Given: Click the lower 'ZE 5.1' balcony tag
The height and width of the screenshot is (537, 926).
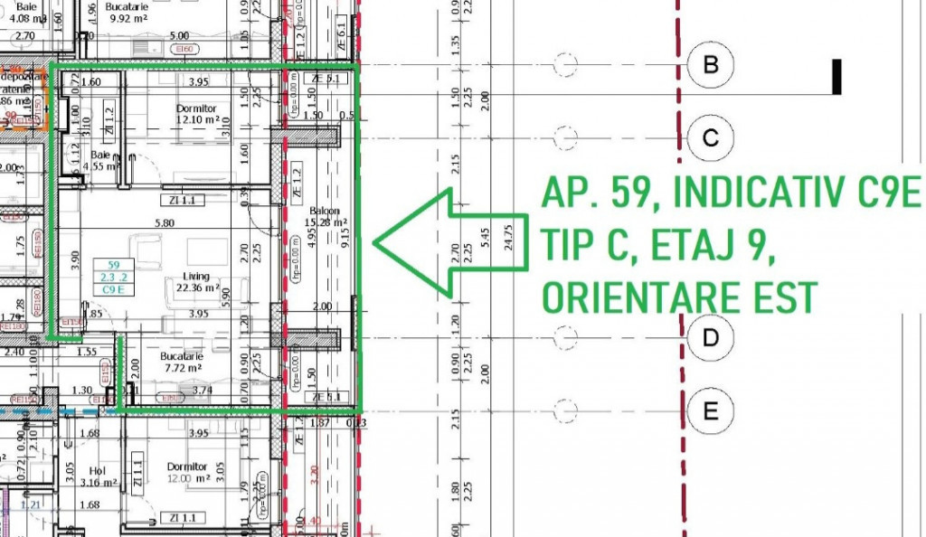Looking at the screenshot, I should click(326, 397).
